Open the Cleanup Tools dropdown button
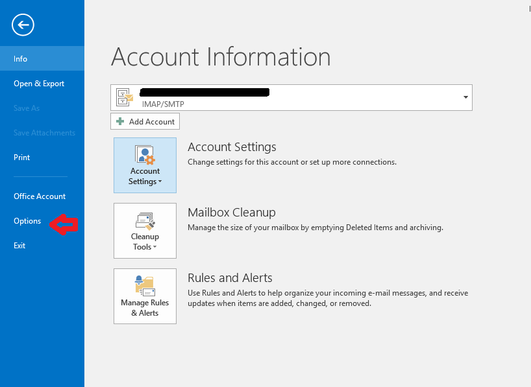Image resolution: width=531 pixels, height=387 pixels. 145,231
